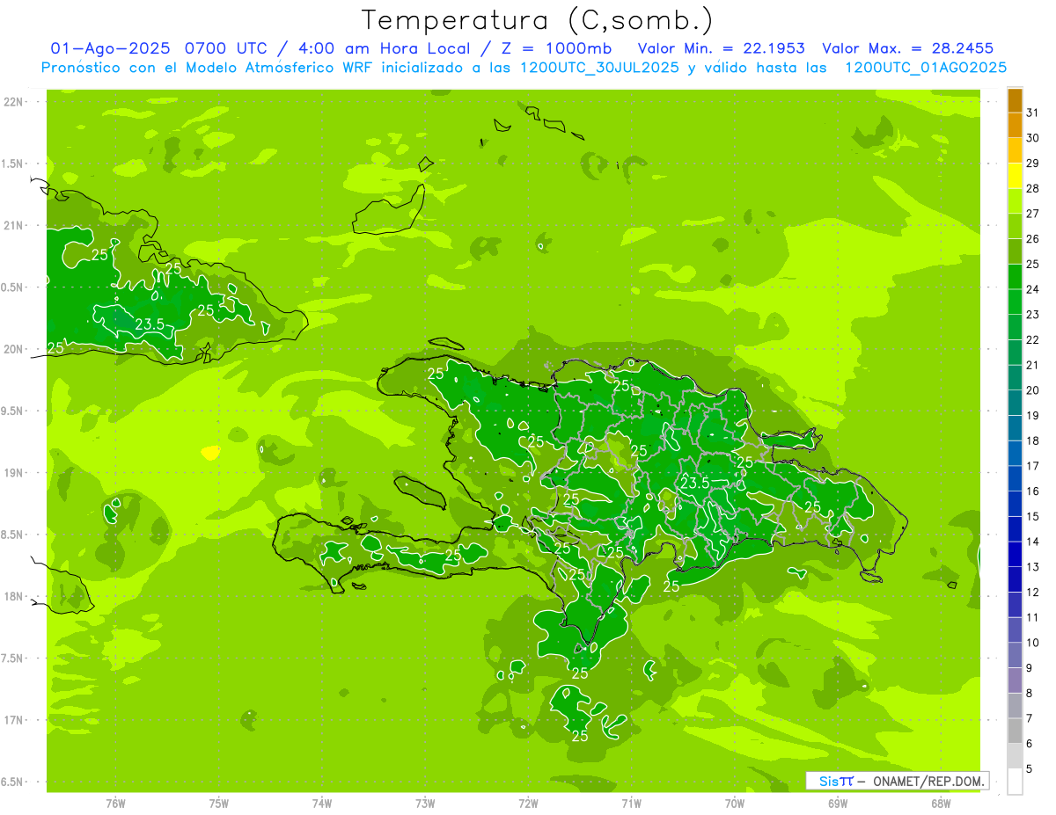This screenshot has height=815, width=1056.
Task: Click the '76W' longitude label
Action: pyautogui.click(x=115, y=804)
